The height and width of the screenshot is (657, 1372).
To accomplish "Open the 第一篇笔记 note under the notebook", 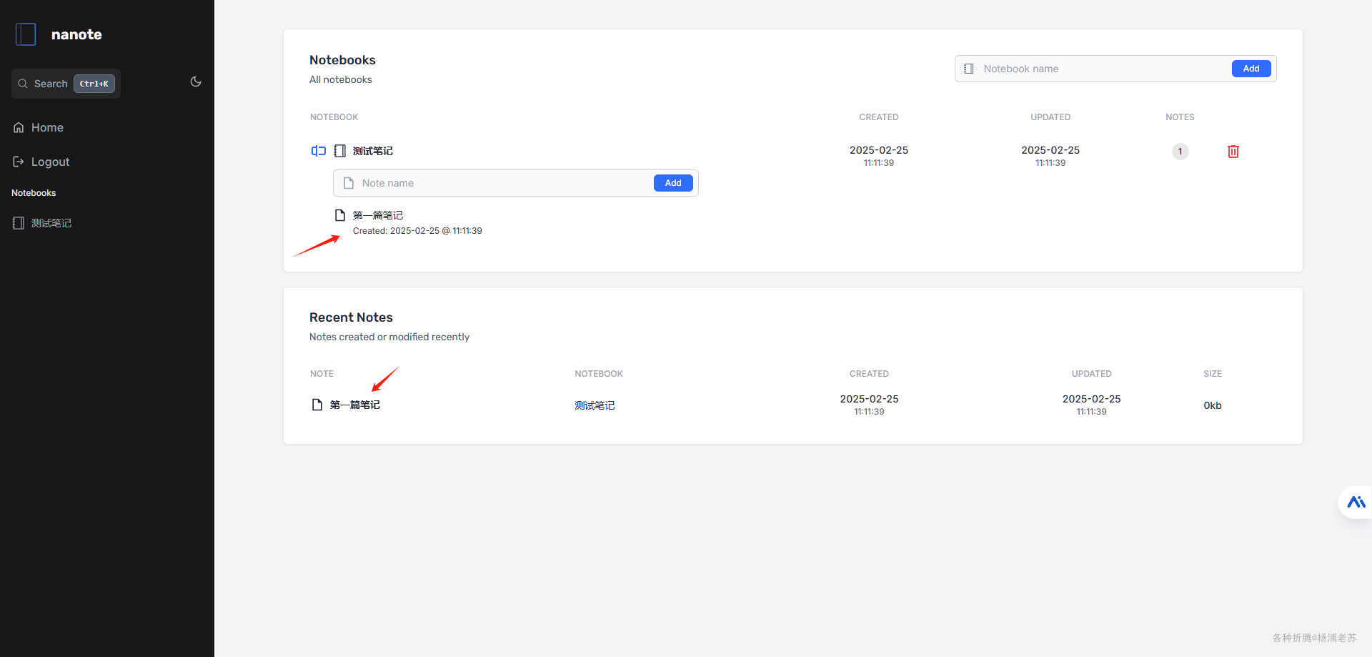I will [x=378, y=215].
